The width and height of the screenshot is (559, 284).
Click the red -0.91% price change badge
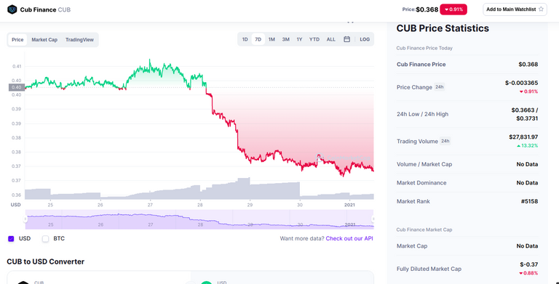click(x=453, y=9)
